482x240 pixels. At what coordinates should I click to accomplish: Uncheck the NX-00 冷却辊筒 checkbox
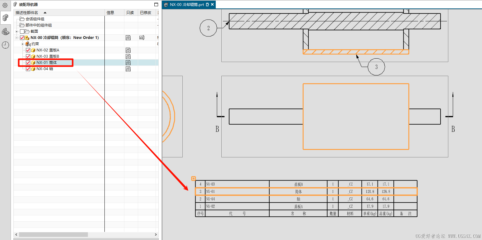[22, 38]
